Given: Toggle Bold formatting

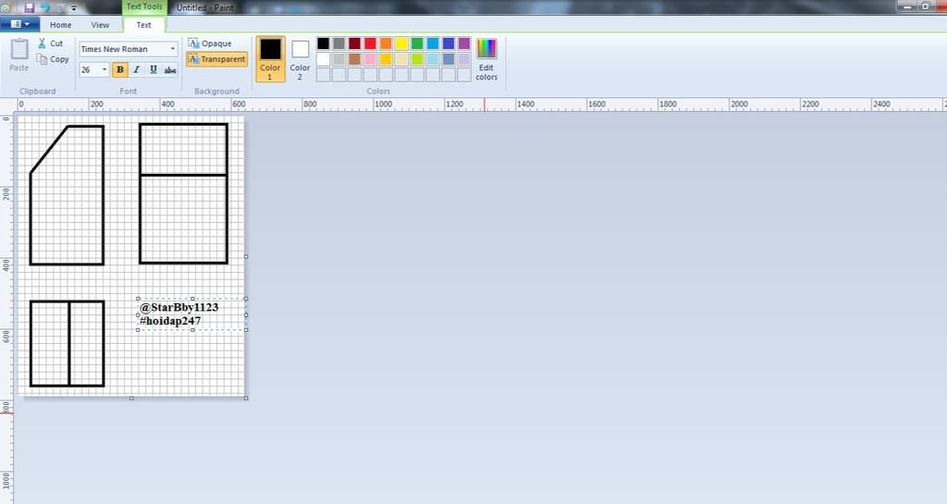Looking at the screenshot, I should click(120, 70).
